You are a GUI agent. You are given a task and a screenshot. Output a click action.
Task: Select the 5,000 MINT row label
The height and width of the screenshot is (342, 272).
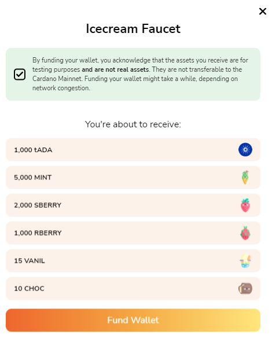click(33, 178)
